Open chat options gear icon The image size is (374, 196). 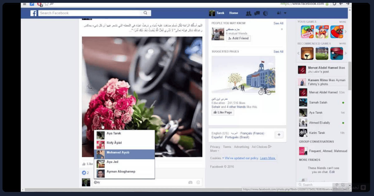337,185
